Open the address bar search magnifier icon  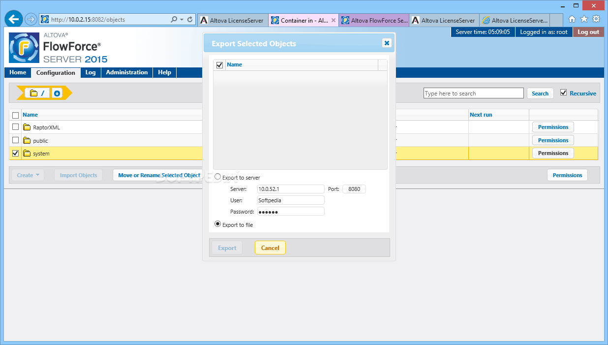pyautogui.click(x=174, y=20)
